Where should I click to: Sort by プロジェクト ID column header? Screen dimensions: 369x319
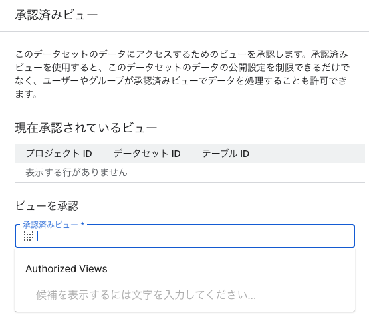tap(59, 154)
